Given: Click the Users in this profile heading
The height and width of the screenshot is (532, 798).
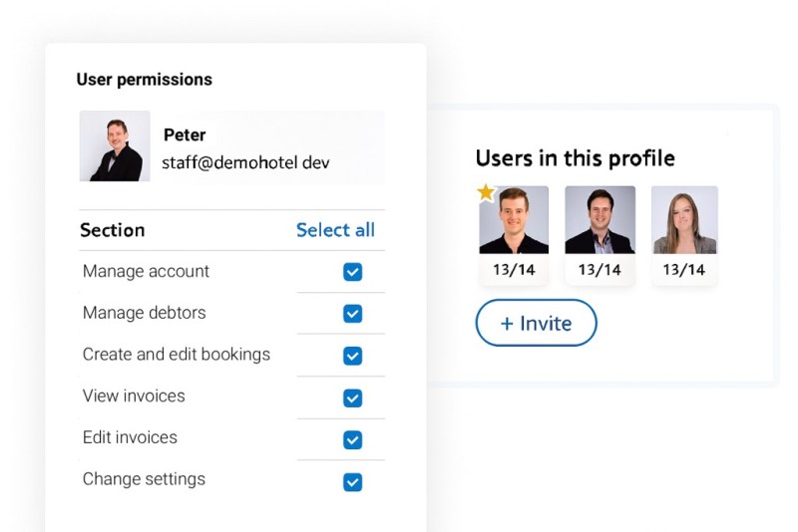Looking at the screenshot, I should 575,158.
